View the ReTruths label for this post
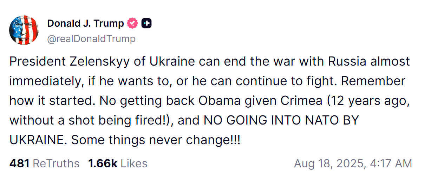 (56, 163)
